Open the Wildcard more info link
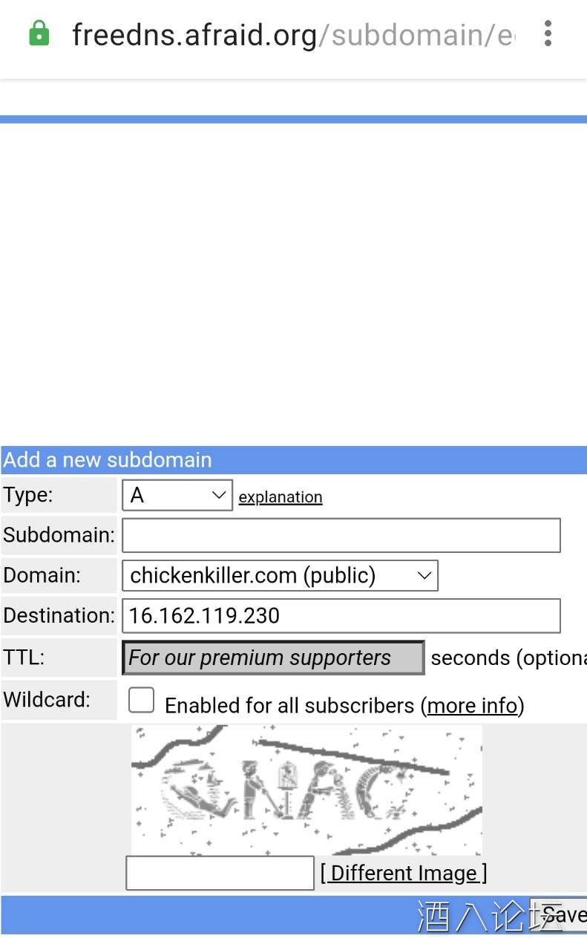Screen dimensions: 587x950 pos(472,705)
